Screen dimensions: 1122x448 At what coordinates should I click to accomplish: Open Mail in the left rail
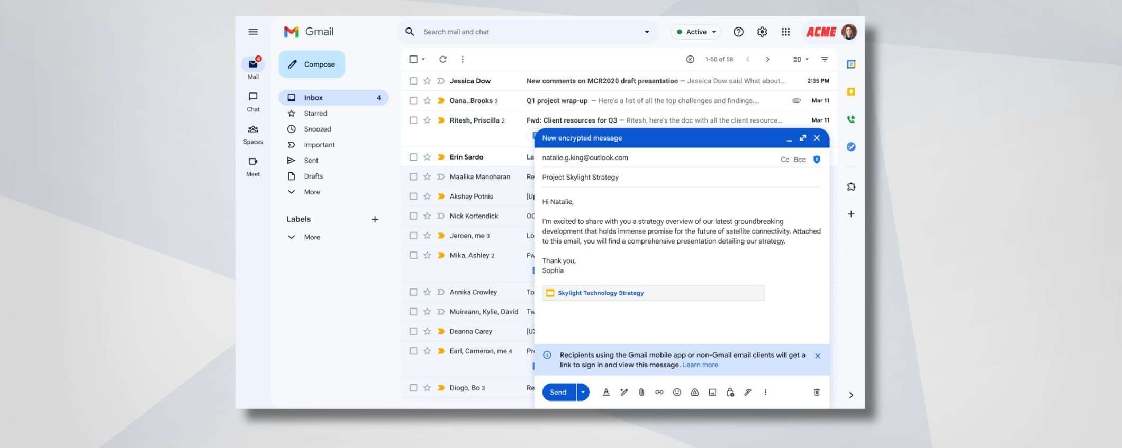tap(253, 68)
